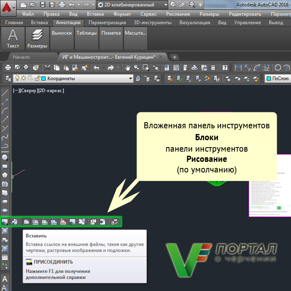Click the AutoCAD application menu logo
Image resolution: width=291 pixels, height=291 pixels.
click(8, 8)
